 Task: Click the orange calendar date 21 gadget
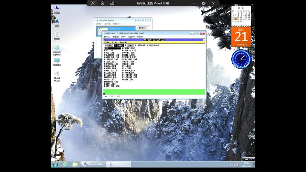tap(241, 37)
